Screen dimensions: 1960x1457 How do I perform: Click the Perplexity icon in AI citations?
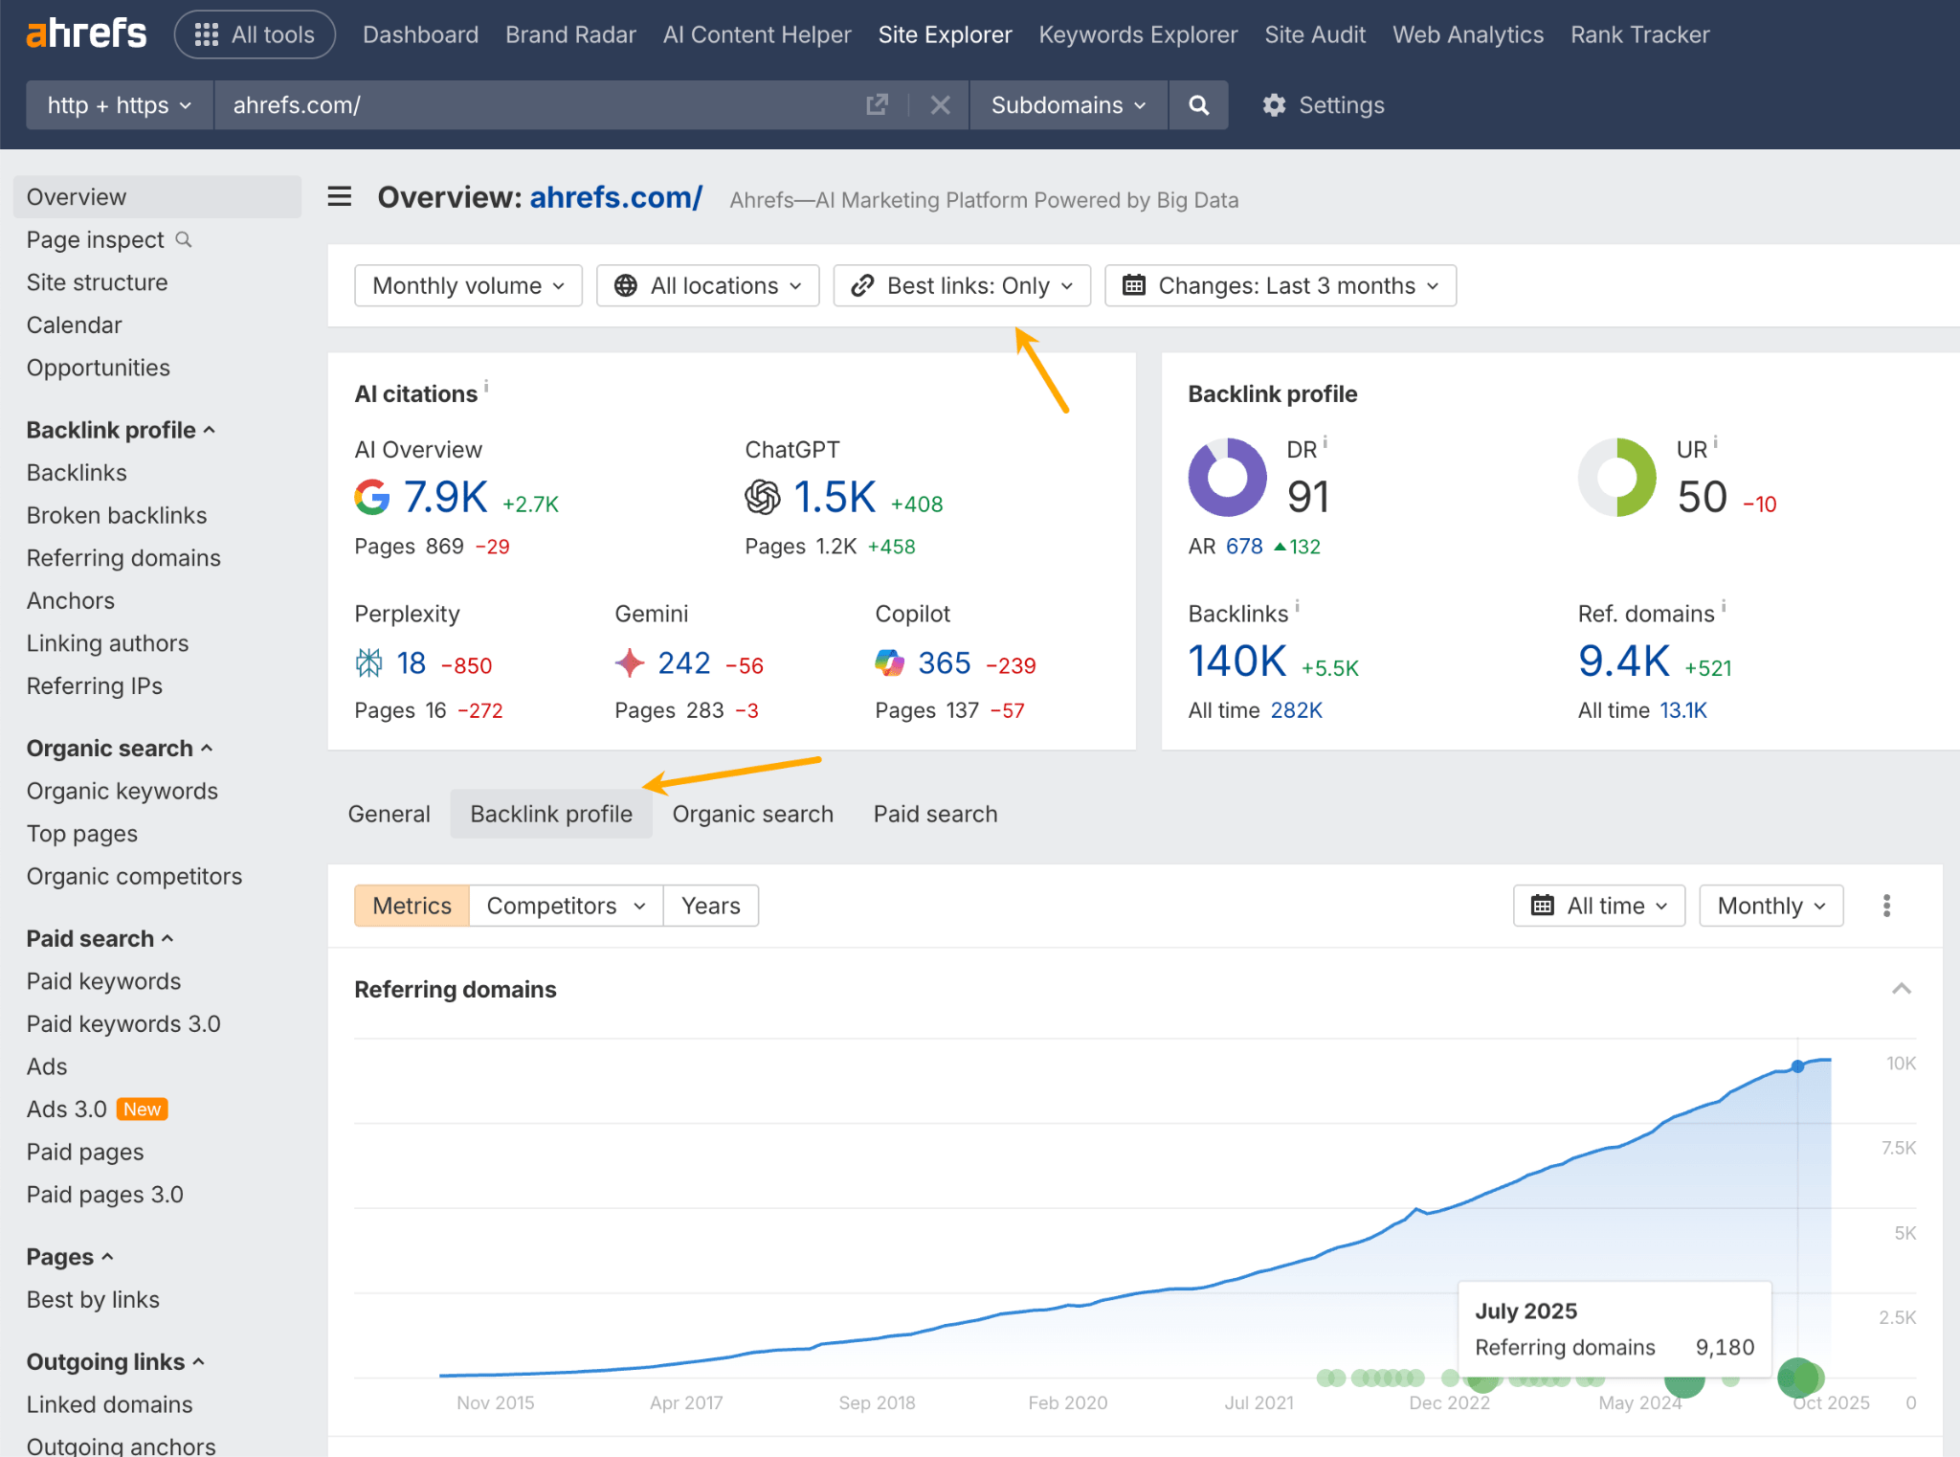[368, 662]
